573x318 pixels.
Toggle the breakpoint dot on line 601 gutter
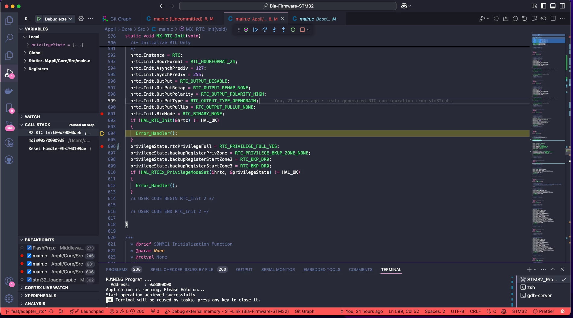(102, 114)
